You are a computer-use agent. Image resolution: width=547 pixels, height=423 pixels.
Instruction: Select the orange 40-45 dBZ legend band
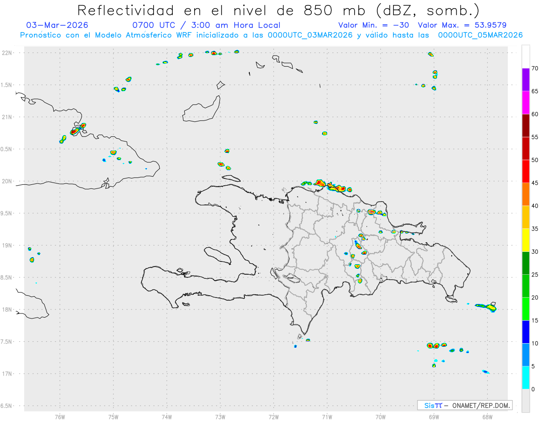pyautogui.click(x=526, y=194)
